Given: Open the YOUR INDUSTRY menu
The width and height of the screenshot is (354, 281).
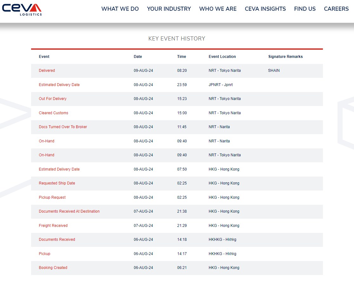Looking at the screenshot, I should (169, 9).
